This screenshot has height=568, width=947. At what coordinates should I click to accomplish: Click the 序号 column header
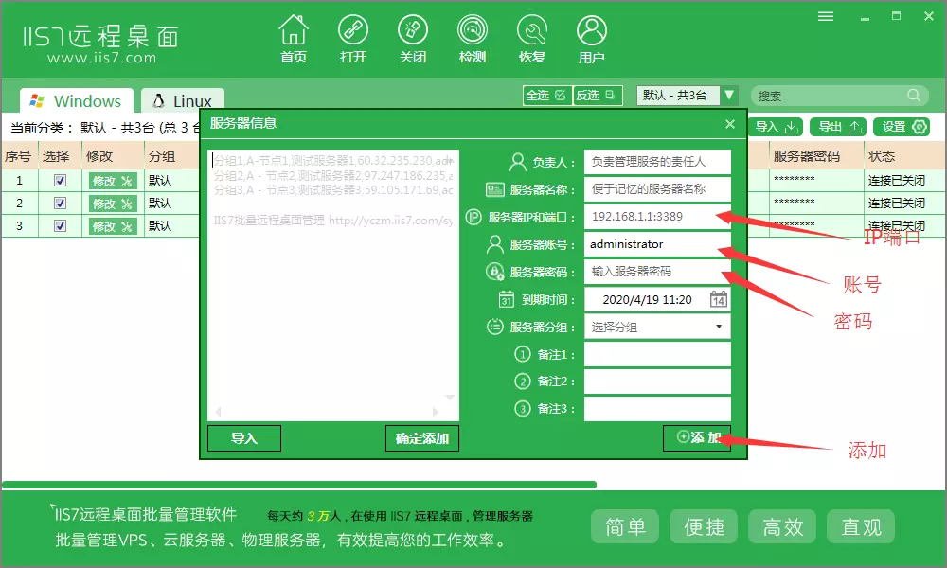click(x=19, y=156)
